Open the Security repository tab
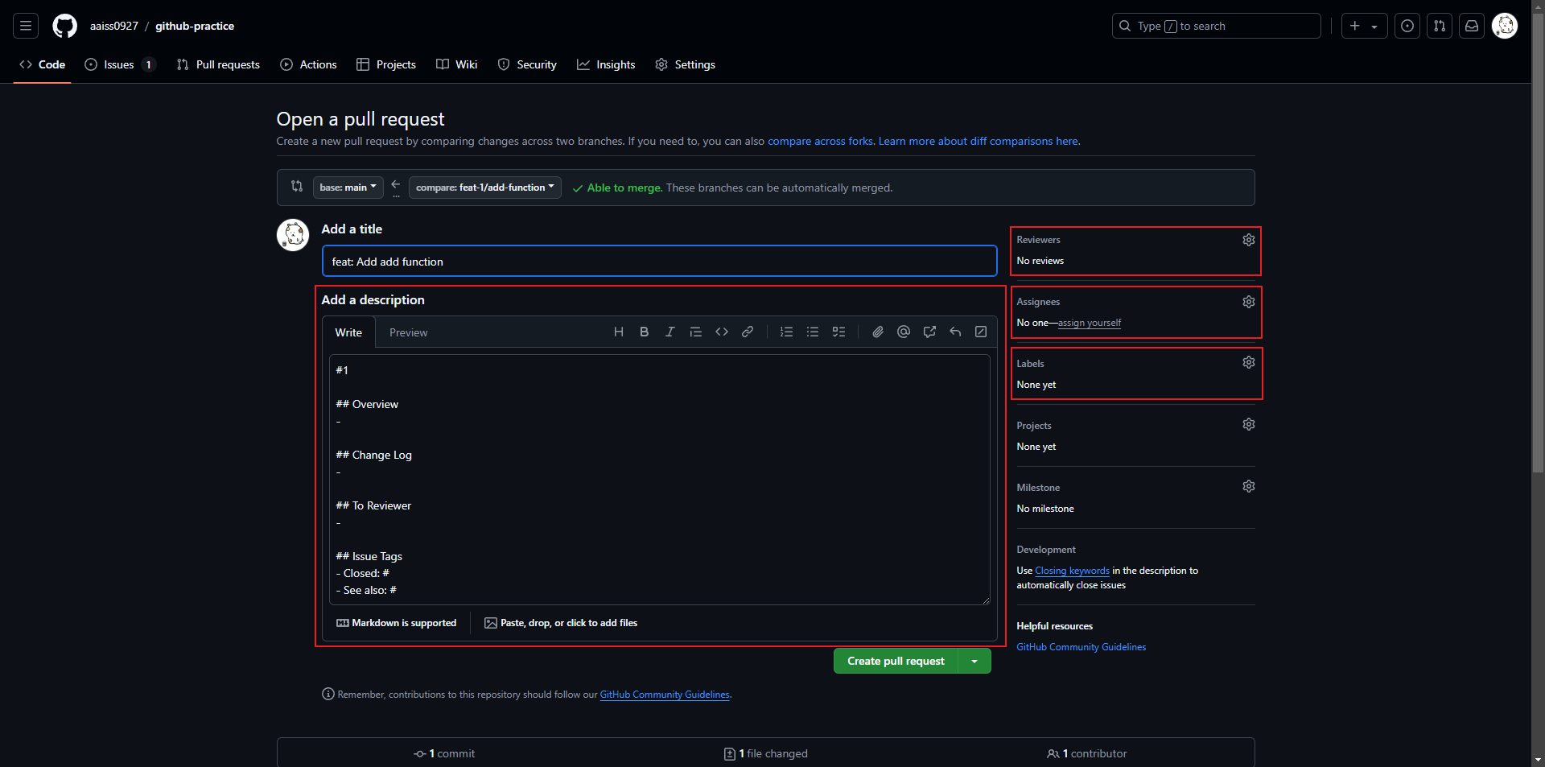Viewport: 1545px width, 767px height. pos(527,64)
